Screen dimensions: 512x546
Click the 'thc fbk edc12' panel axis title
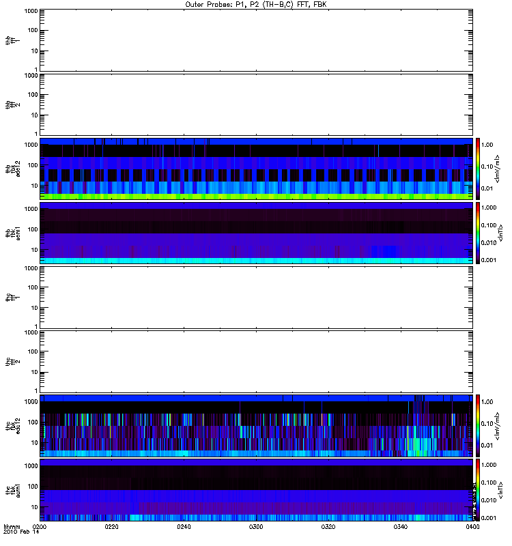[x=12, y=426]
